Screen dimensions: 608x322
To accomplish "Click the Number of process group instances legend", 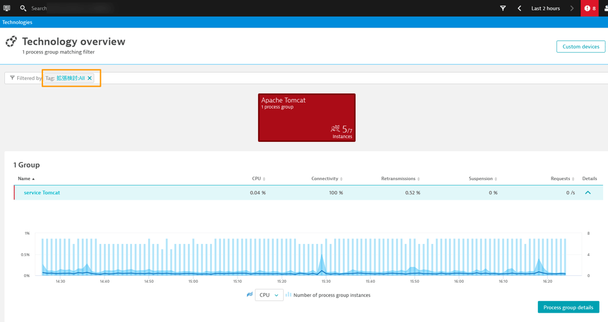I will [x=332, y=295].
